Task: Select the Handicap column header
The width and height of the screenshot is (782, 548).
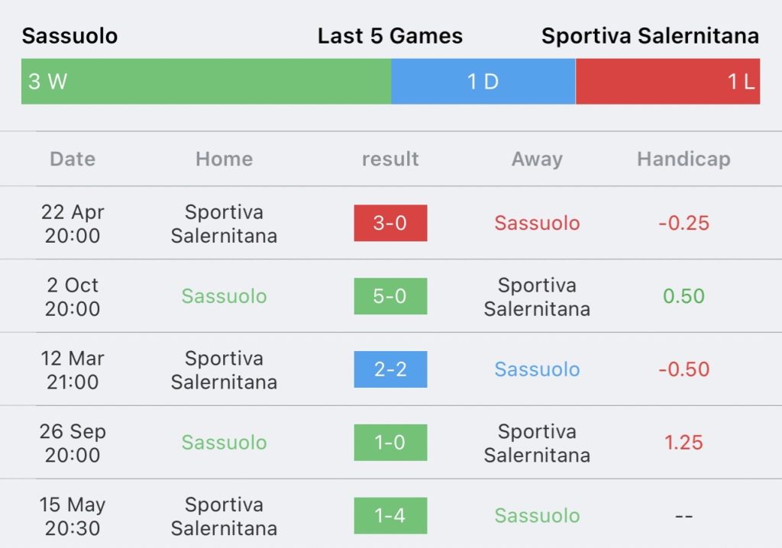Action: [683, 159]
